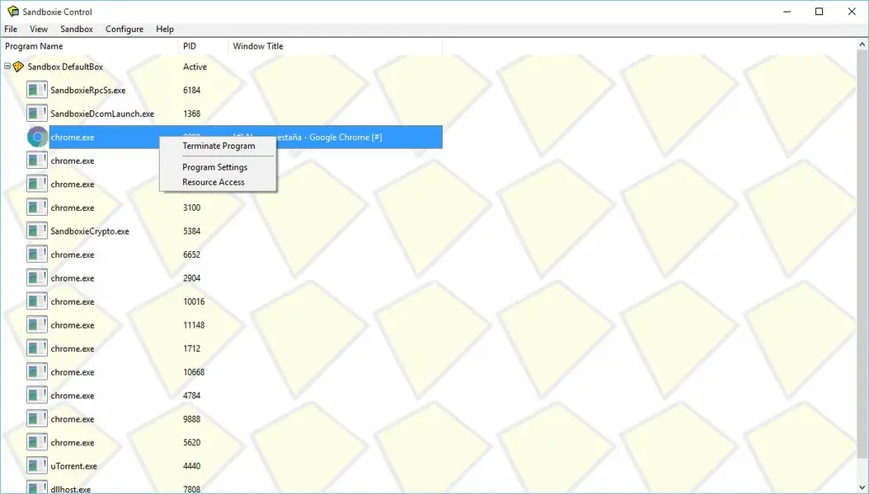Click the uTorrent.exe application icon
869x494 pixels.
36,465
